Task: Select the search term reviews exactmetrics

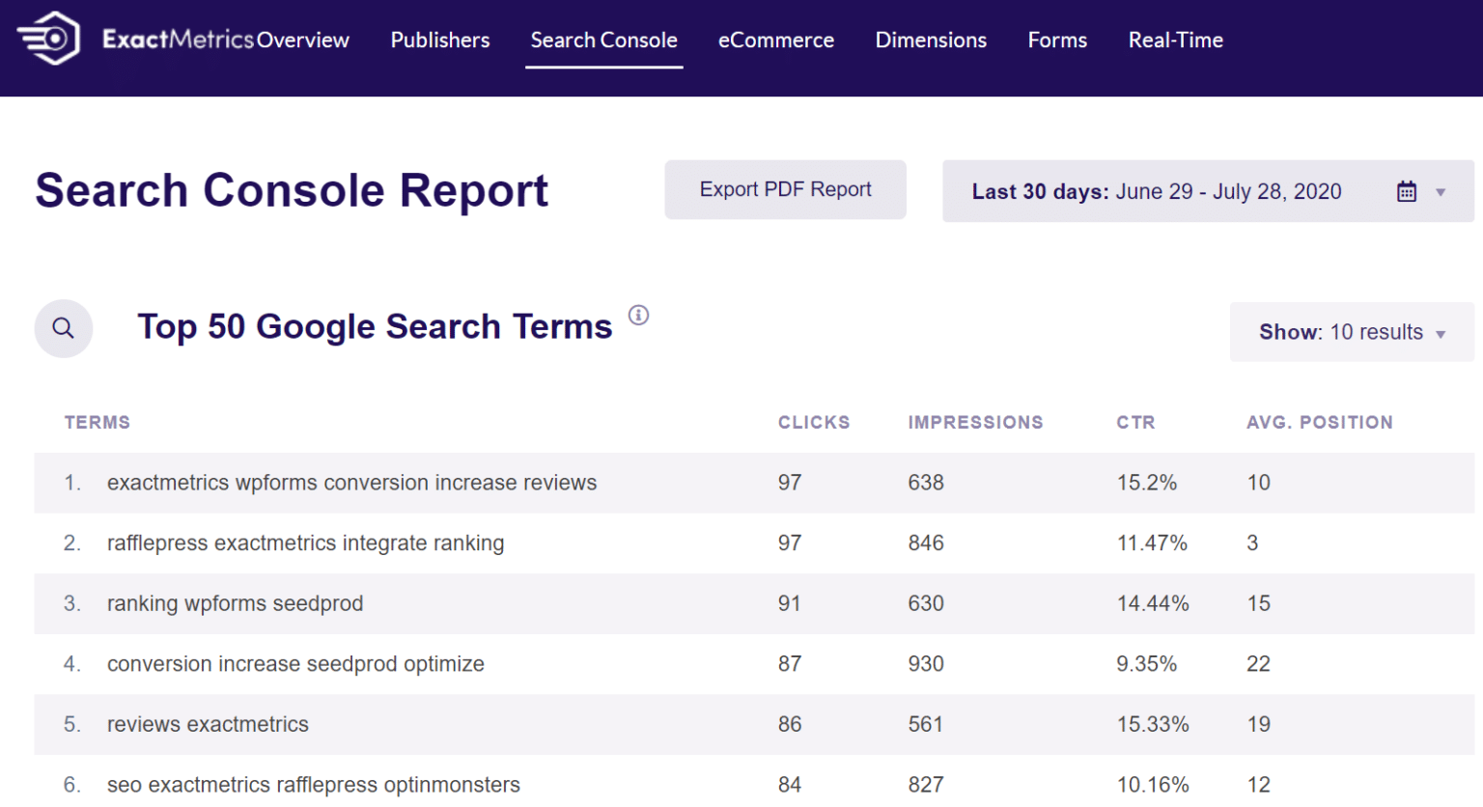Action: (x=208, y=724)
